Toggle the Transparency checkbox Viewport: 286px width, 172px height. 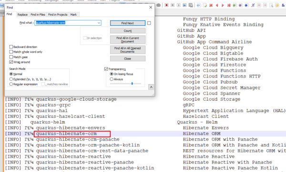pos(106,69)
